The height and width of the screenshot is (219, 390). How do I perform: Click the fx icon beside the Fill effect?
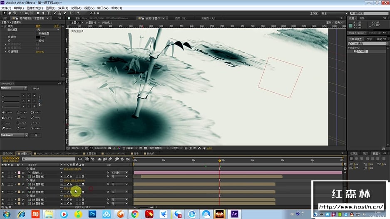(x=5, y=26)
